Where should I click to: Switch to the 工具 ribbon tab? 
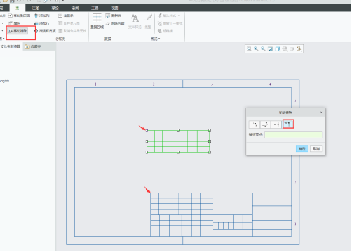(x=95, y=8)
